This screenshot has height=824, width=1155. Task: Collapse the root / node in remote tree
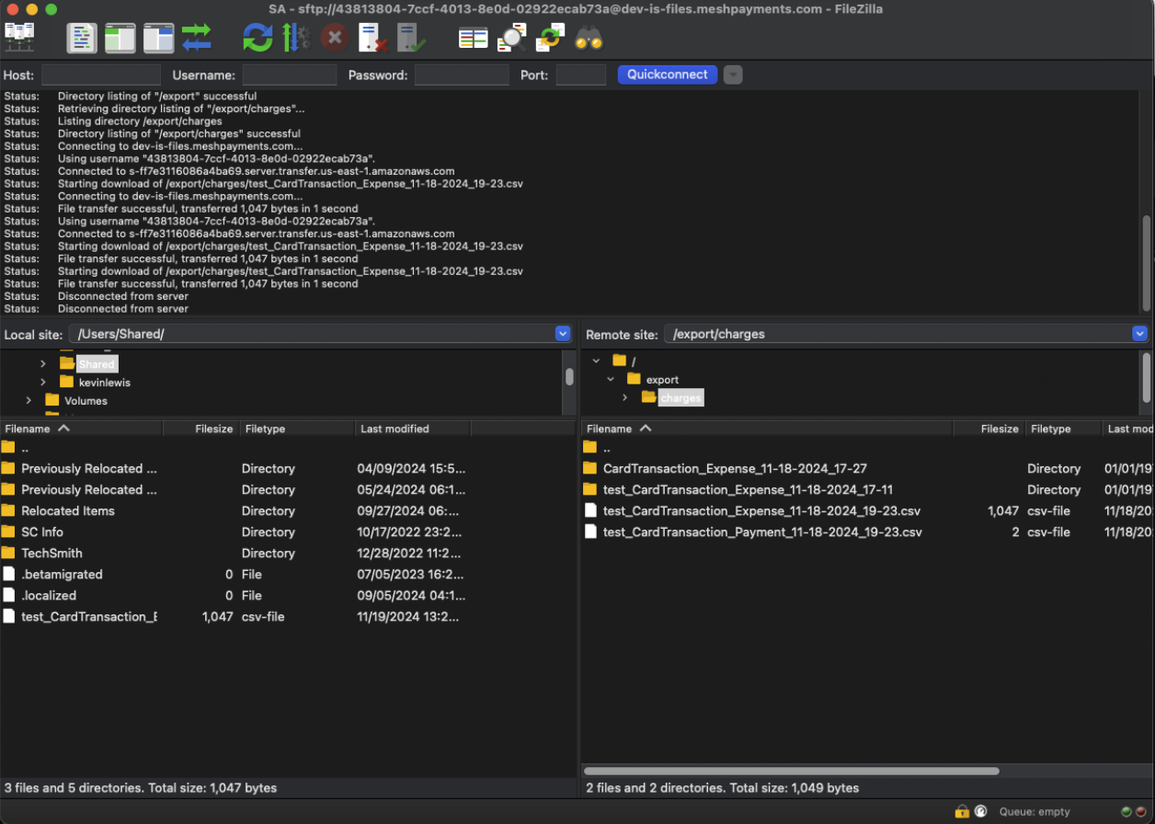click(x=596, y=360)
